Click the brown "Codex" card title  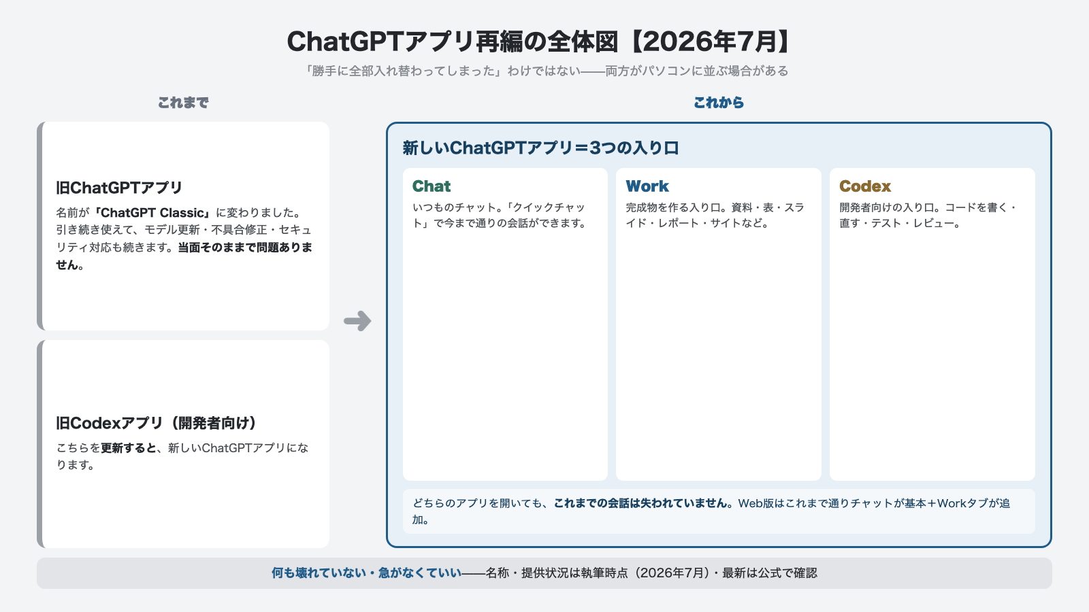coord(865,186)
